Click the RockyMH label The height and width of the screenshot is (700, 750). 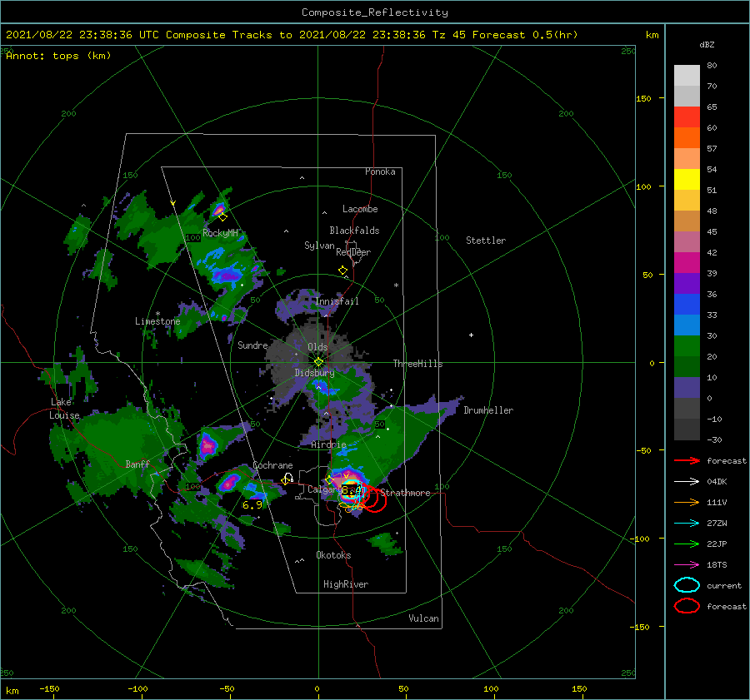tap(220, 233)
